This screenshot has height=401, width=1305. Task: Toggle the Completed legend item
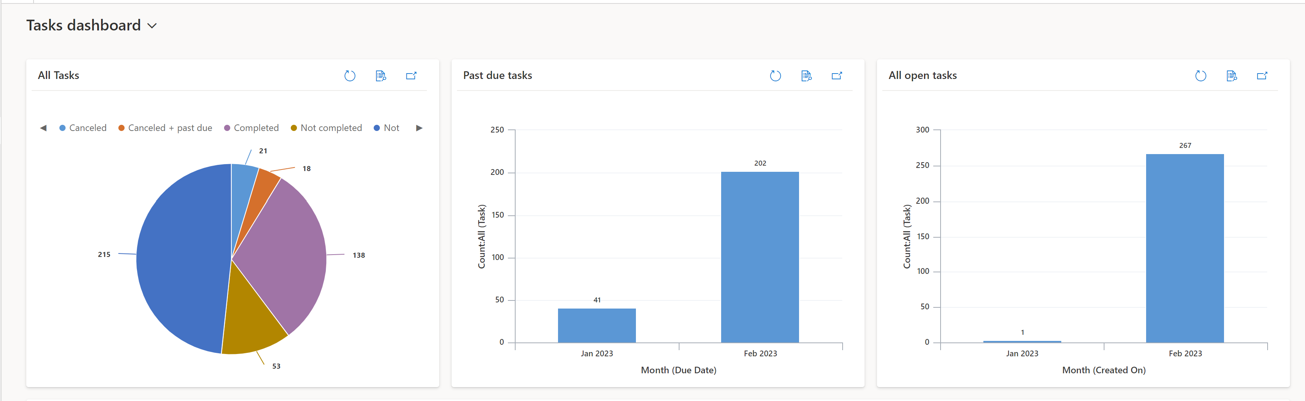coord(251,128)
